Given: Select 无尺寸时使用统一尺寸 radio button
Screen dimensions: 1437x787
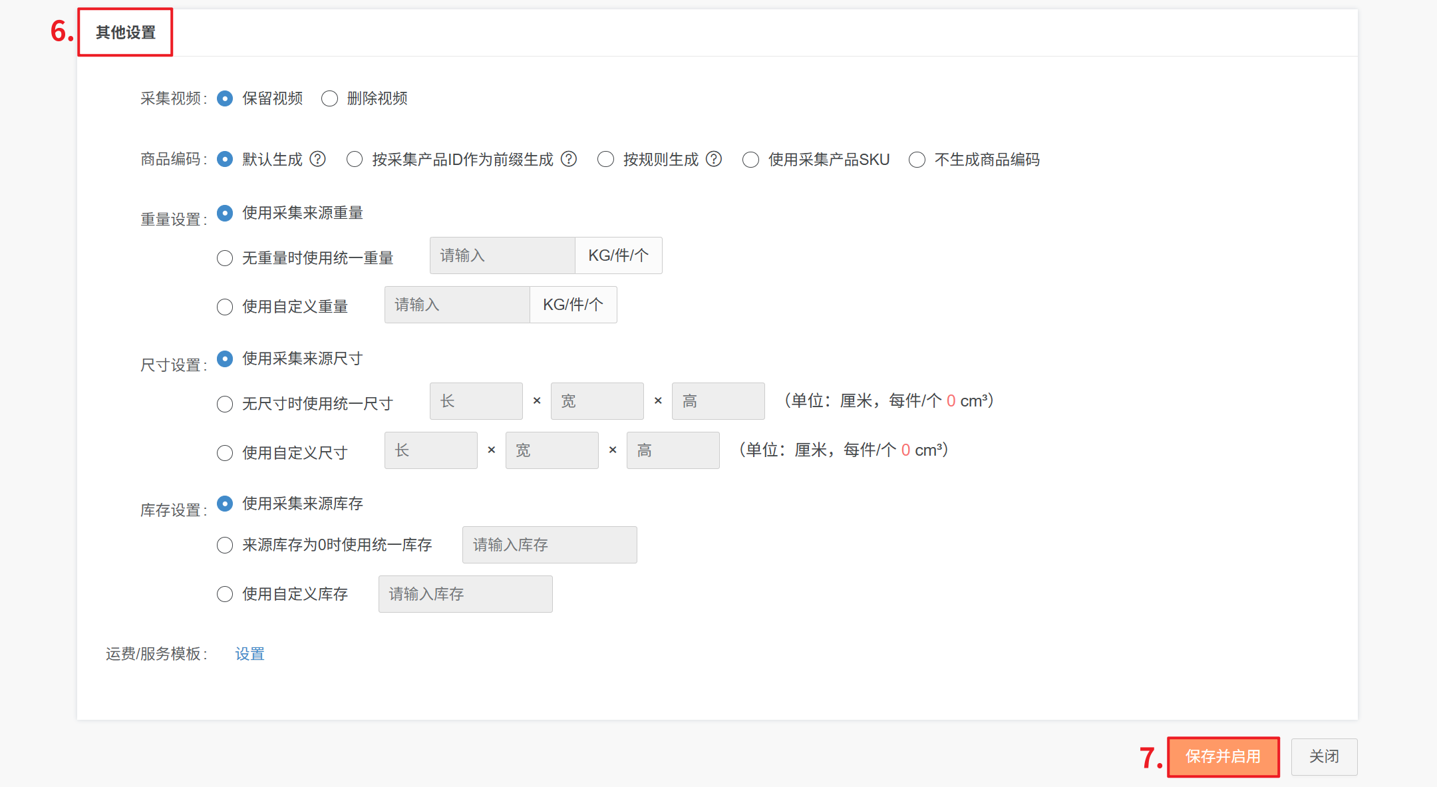Looking at the screenshot, I should coord(225,404).
